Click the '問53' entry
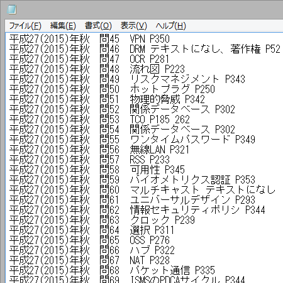The image size is (283, 283). pos(109,119)
